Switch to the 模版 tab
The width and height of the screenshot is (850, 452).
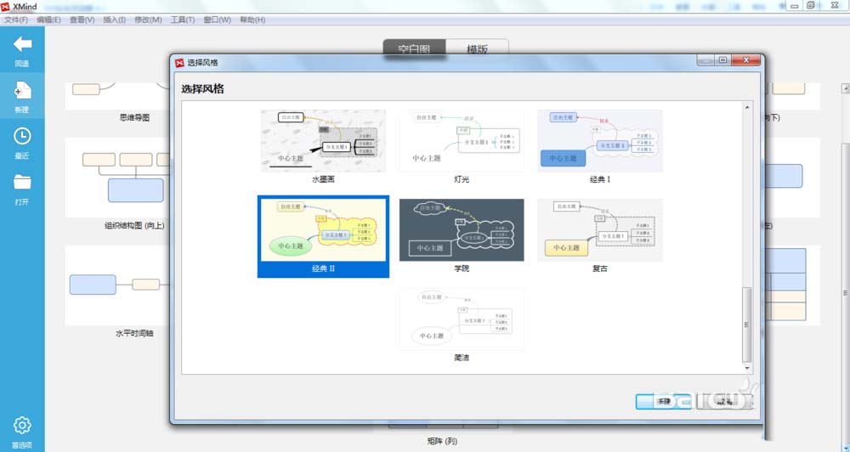pyautogui.click(x=477, y=48)
